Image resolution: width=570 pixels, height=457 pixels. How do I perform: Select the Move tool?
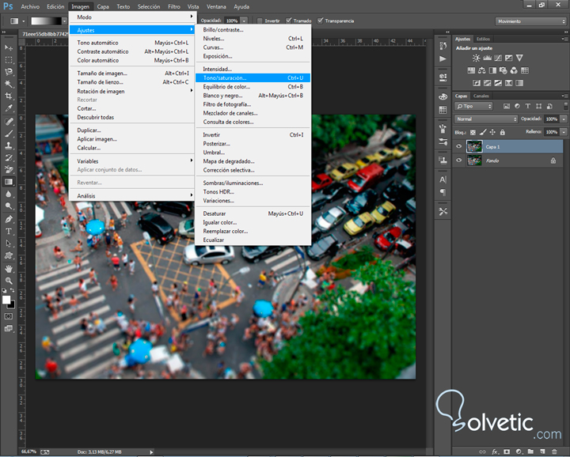pyautogui.click(x=9, y=47)
